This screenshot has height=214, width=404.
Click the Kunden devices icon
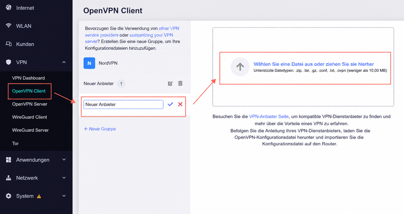pyautogui.click(x=9, y=44)
